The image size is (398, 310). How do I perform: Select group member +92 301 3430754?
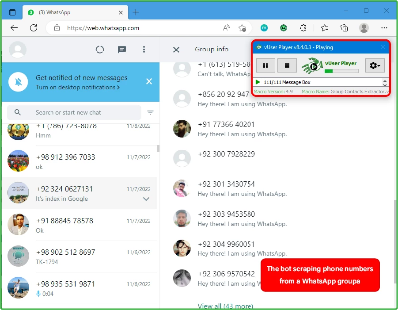(277, 188)
